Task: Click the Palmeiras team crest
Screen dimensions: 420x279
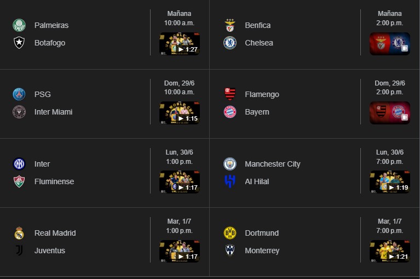Action: [x=19, y=25]
